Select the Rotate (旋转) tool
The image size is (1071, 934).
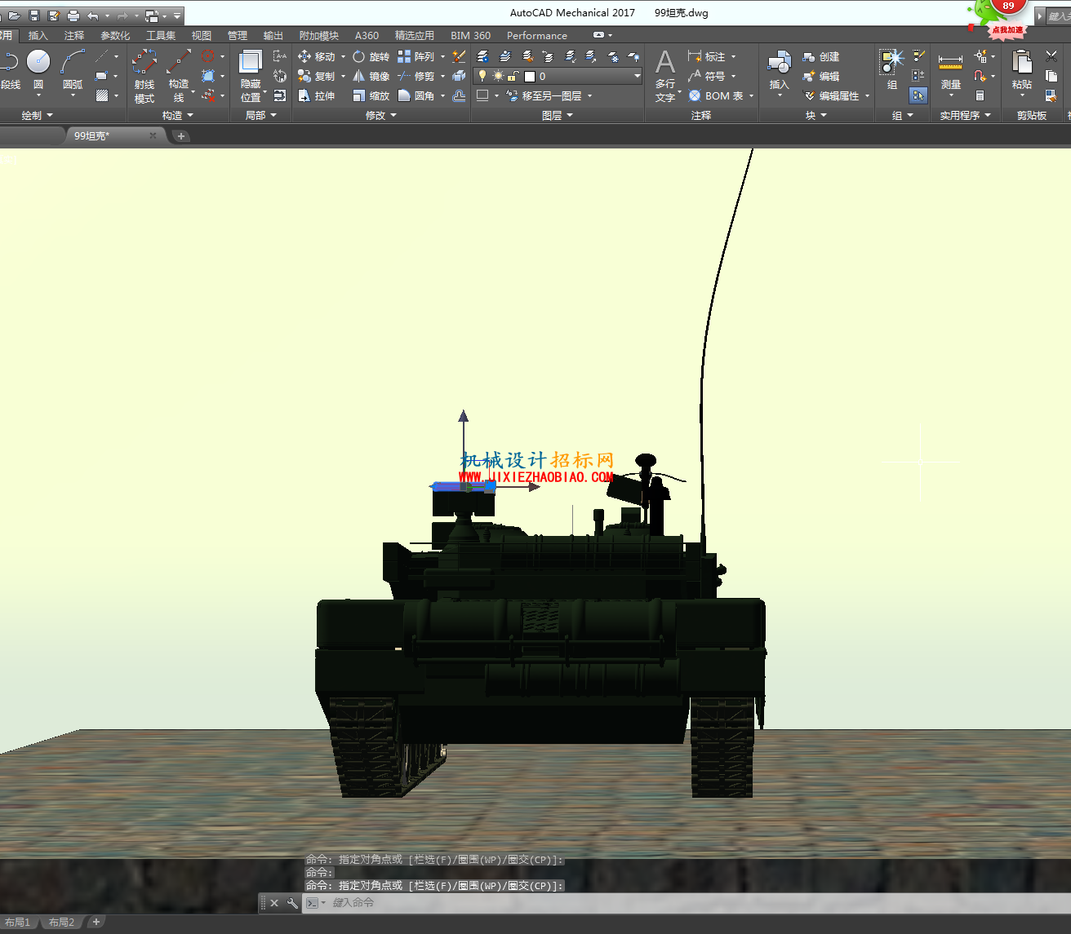[x=371, y=56]
